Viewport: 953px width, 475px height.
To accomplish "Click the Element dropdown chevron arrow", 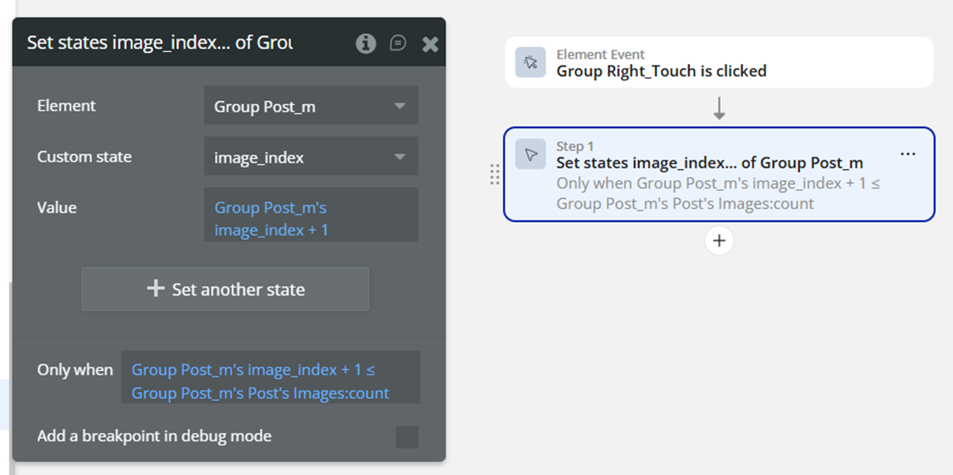I will [x=399, y=107].
